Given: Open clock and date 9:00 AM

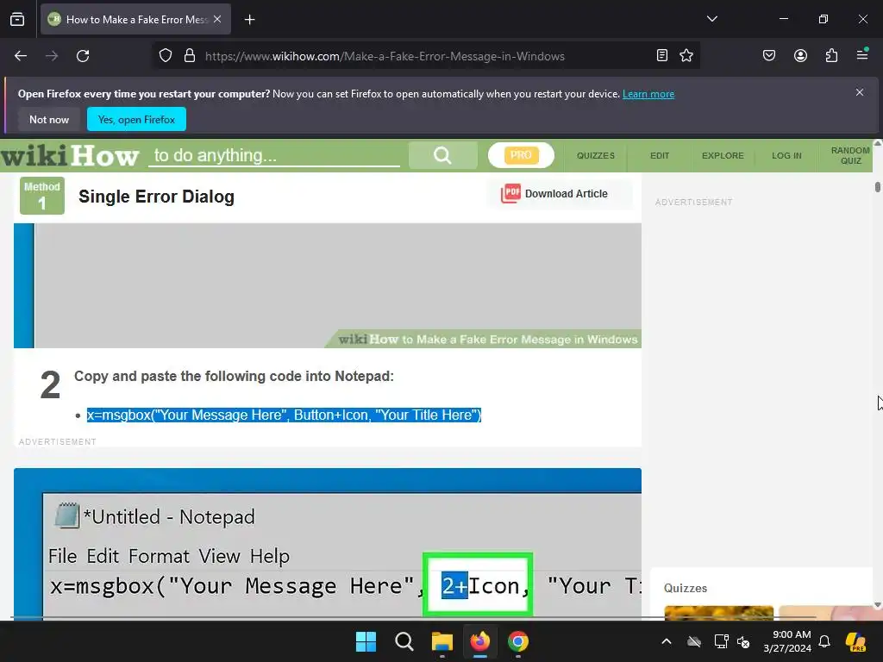Looking at the screenshot, I should [x=788, y=641].
